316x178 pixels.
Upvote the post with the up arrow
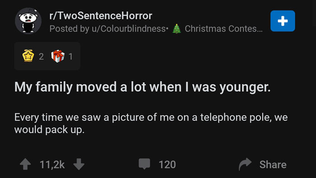pyautogui.click(x=25, y=164)
